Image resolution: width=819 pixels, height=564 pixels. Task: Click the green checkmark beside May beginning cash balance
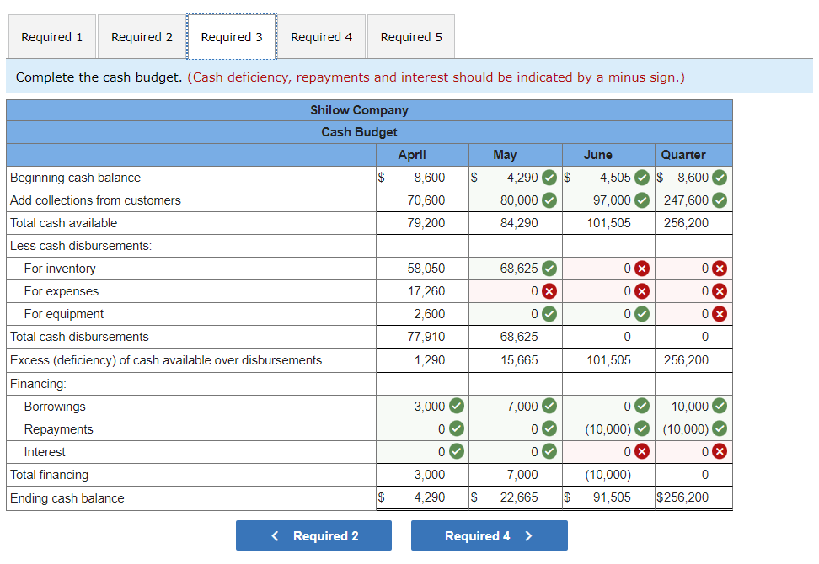point(548,178)
